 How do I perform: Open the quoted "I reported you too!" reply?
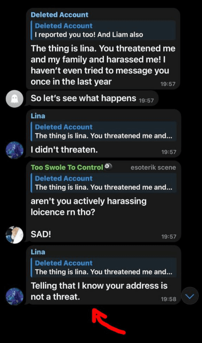pyautogui.click(x=103, y=30)
